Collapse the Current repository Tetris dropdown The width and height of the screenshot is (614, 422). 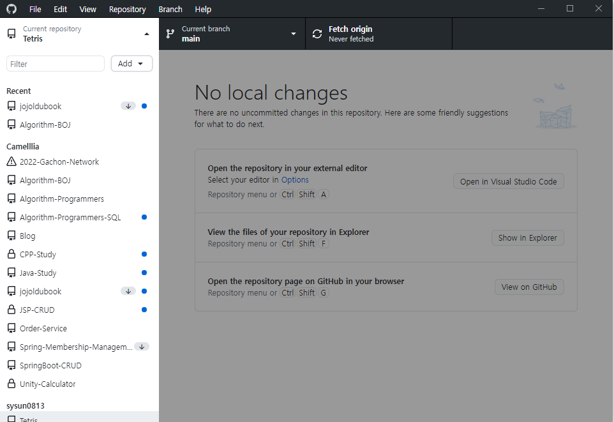[x=80, y=34]
